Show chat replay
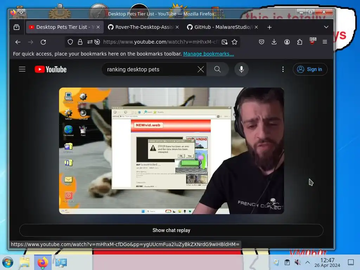This screenshot has width=360, height=270. pyautogui.click(x=171, y=230)
